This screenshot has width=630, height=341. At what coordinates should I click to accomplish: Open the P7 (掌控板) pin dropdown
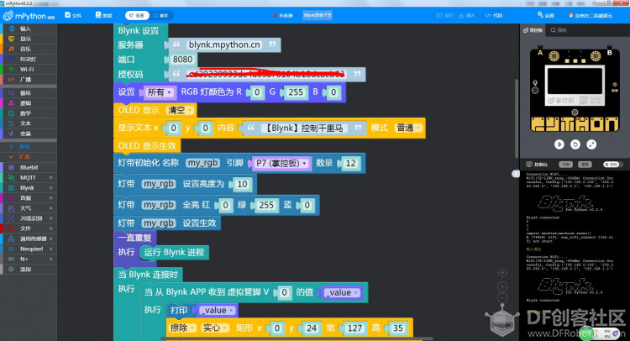click(x=281, y=163)
